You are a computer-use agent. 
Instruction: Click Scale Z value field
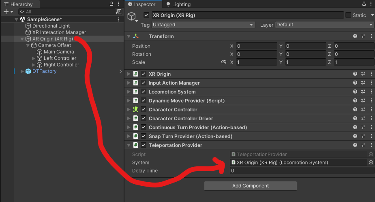coord(354,62)
